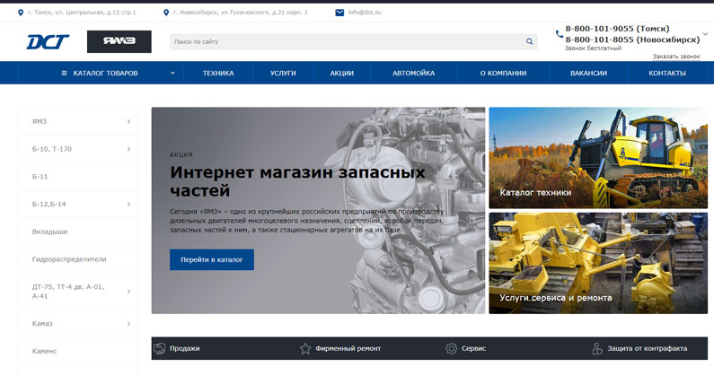
Task: Click the gear icon beside Сервис
Action: (x=452, y=348)
